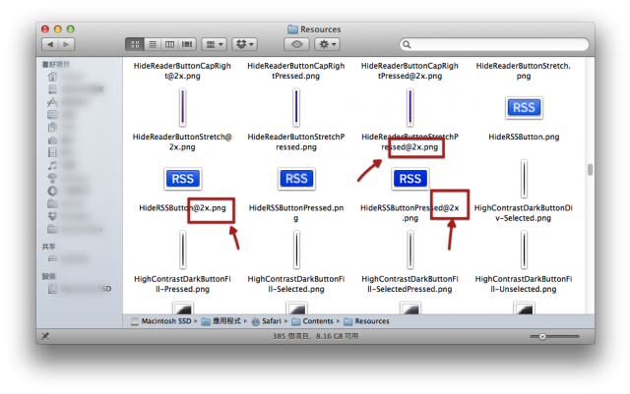Go to 應用程式 folder in path bar
The width and height of the screenshot is (630, 394).
tap(221, 321)
